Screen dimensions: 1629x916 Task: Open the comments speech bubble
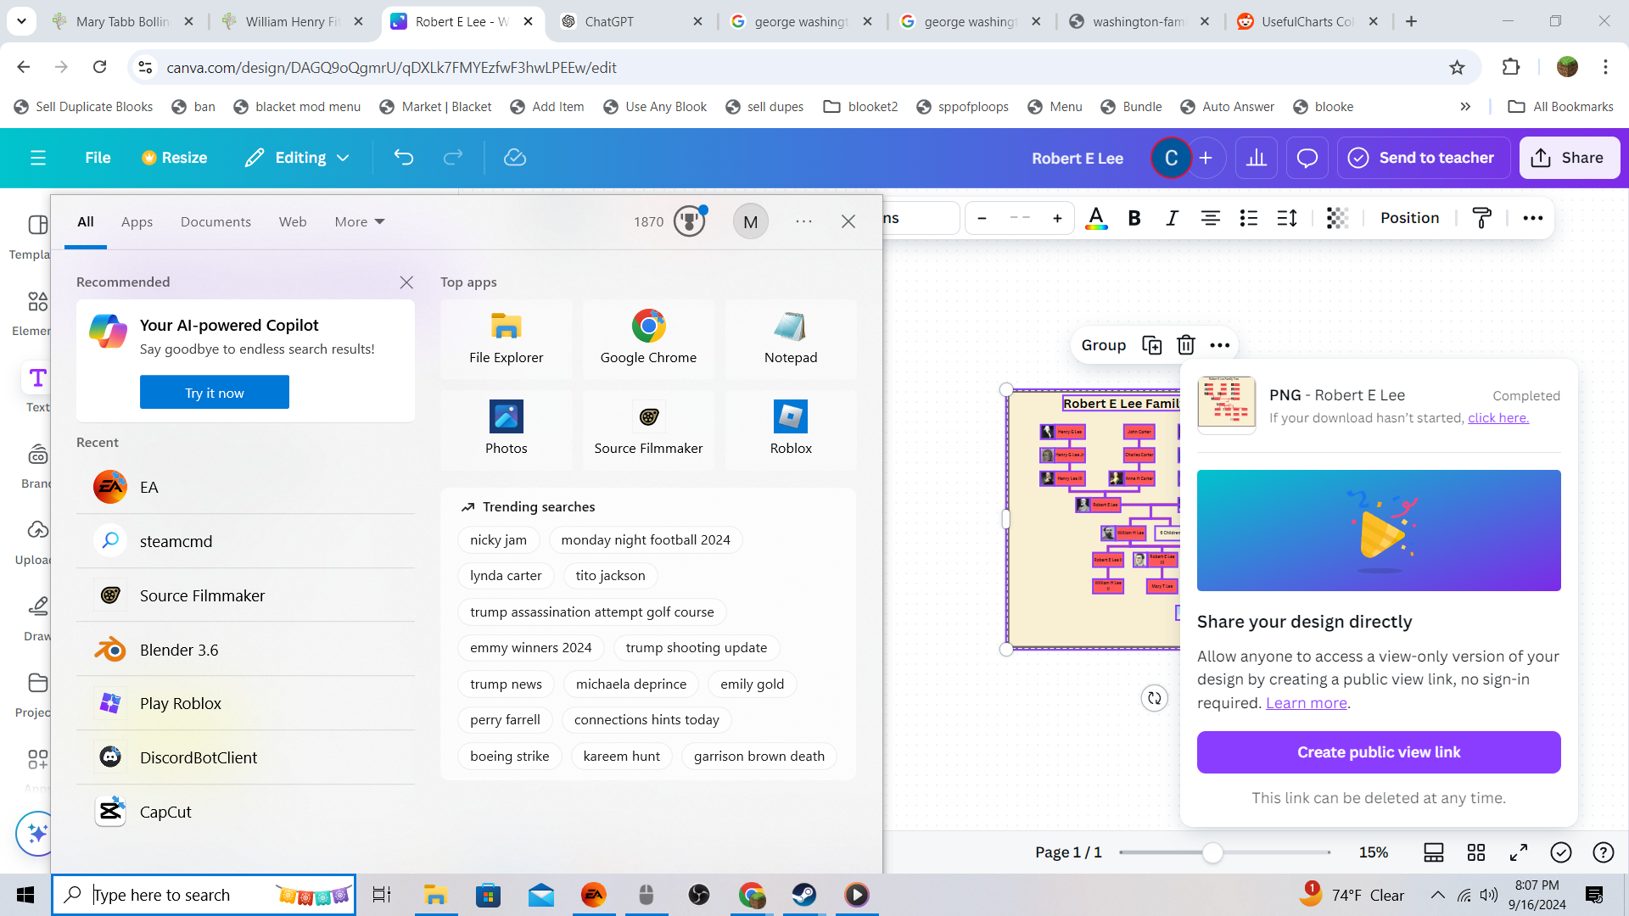pos(1307,158)
